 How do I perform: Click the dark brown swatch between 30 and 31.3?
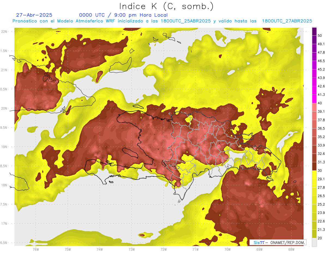[x=314, y=166]
